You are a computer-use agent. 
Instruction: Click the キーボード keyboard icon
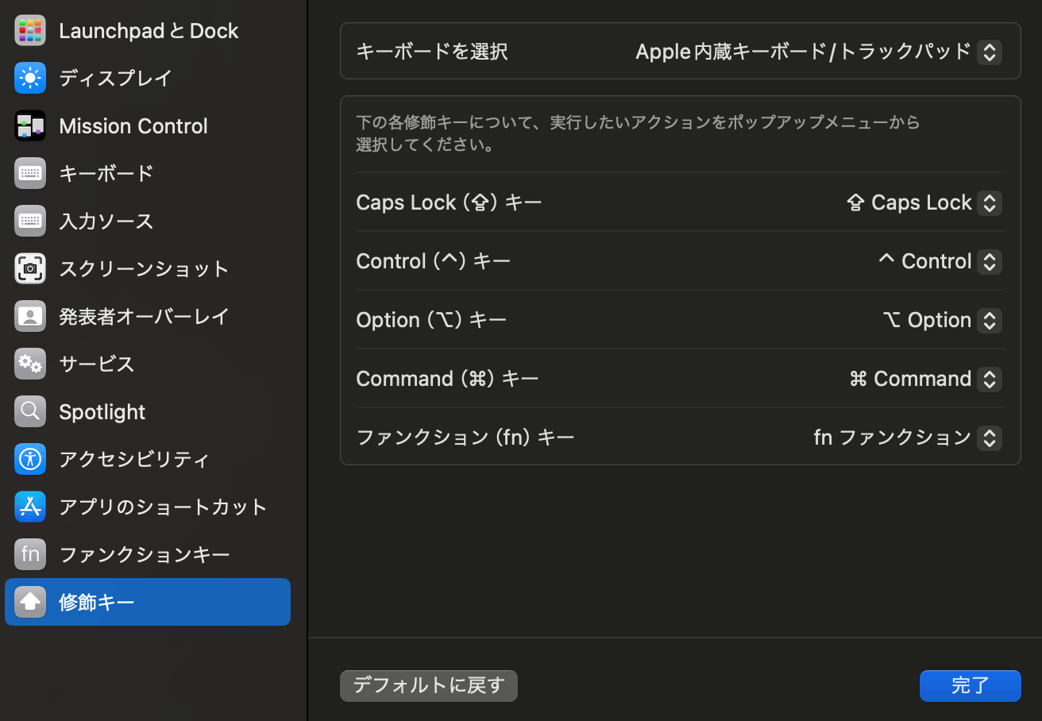click(30, 173)
